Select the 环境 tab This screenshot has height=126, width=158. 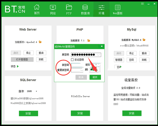click(x=101, y=9)
